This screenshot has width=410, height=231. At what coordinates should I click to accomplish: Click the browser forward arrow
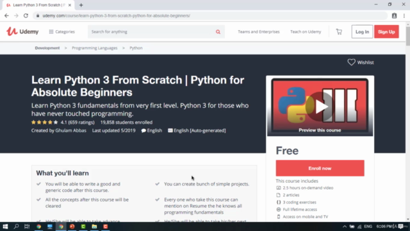tap(16, 15)
